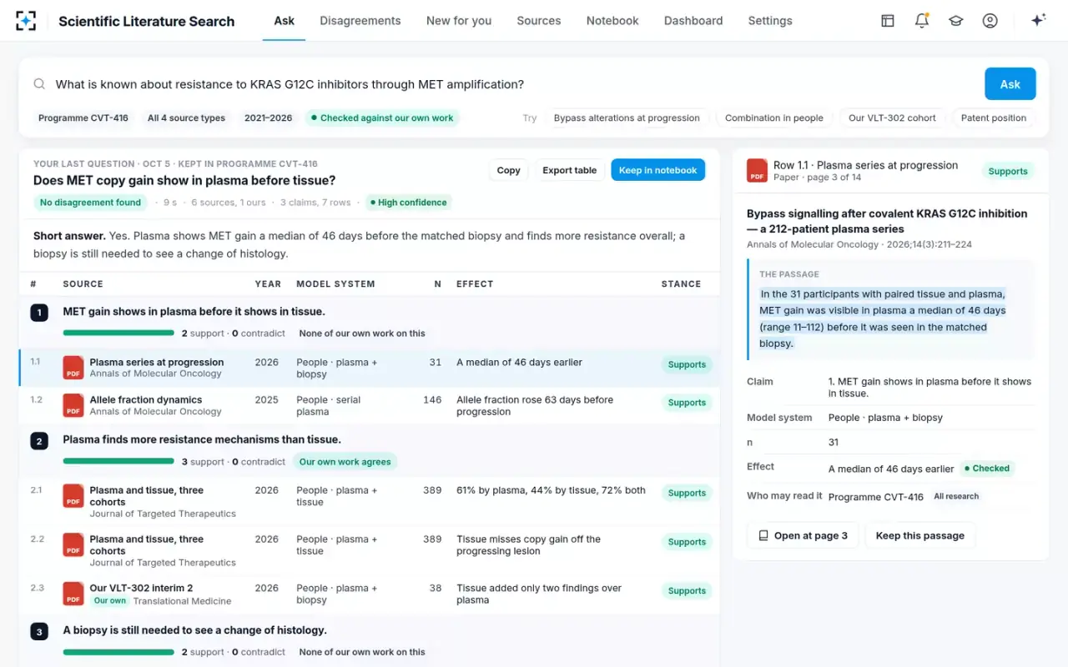Click into the KRAS G12C question search field
This screenshot has height=667, width=1068.
click(513, 84)
